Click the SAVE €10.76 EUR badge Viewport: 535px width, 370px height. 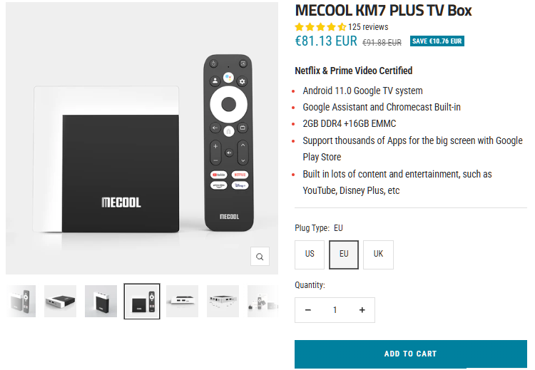point(437,41)
